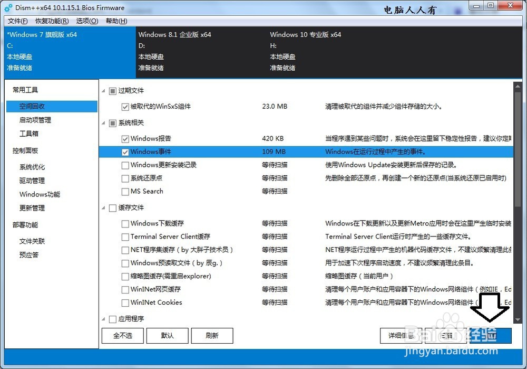Click 部署功能 sidebar heading
The width and height of the screenshot is (527, 369).
(x=25, y=224)
